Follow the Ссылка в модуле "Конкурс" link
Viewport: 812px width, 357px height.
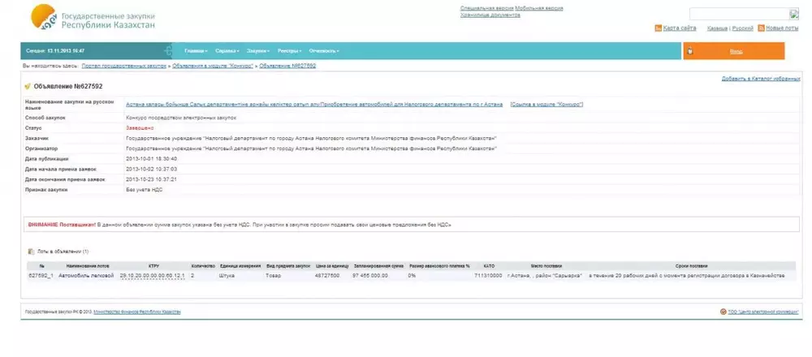(x=546, y=104)
